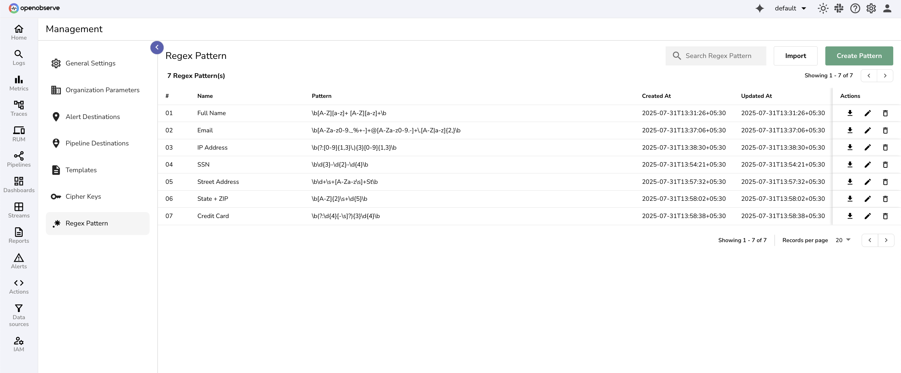901x373 pixels.
Task: Open Pipelines in sidebar
Action: pos(19,160)
